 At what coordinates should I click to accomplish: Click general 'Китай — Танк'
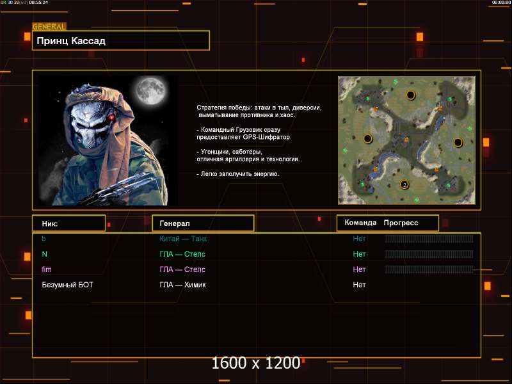click(x=183, y=239)
